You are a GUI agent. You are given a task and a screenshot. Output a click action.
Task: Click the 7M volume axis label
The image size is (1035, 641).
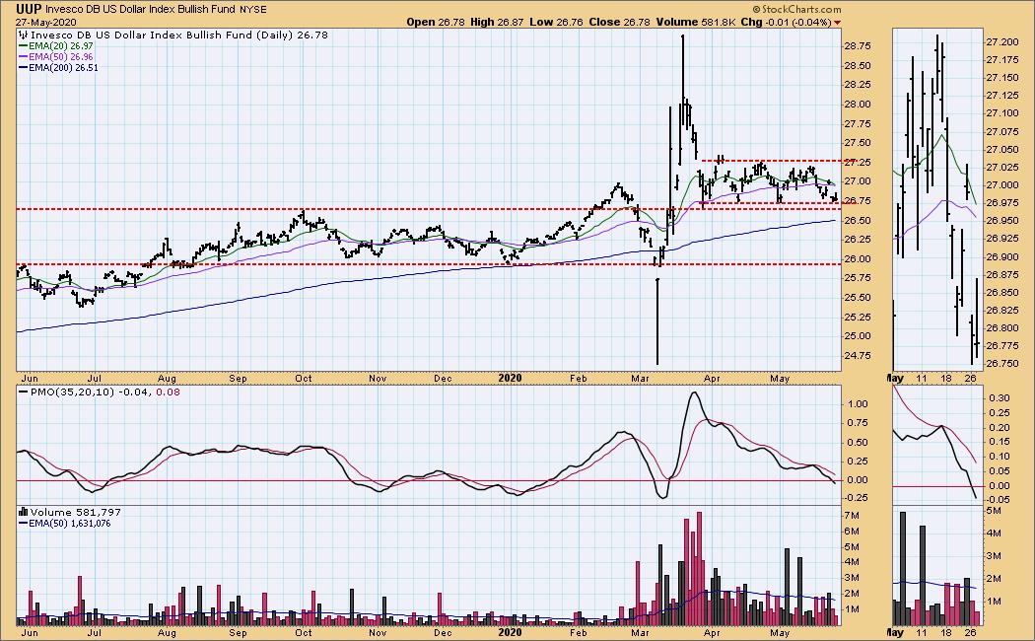pyautogui.click(x=852, y=516)
